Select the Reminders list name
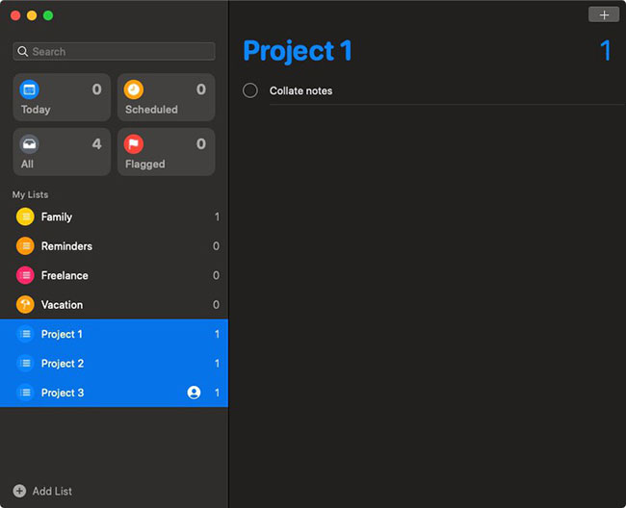 coord(66,246)
